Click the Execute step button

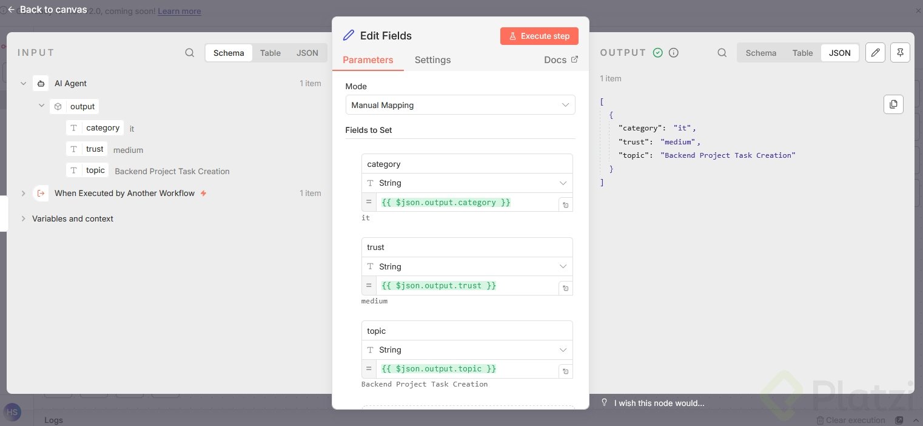click(x=539, y=36)
